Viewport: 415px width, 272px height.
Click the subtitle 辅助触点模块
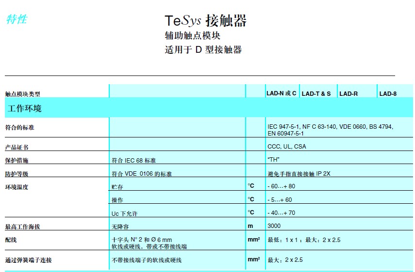tap(192, 36)
